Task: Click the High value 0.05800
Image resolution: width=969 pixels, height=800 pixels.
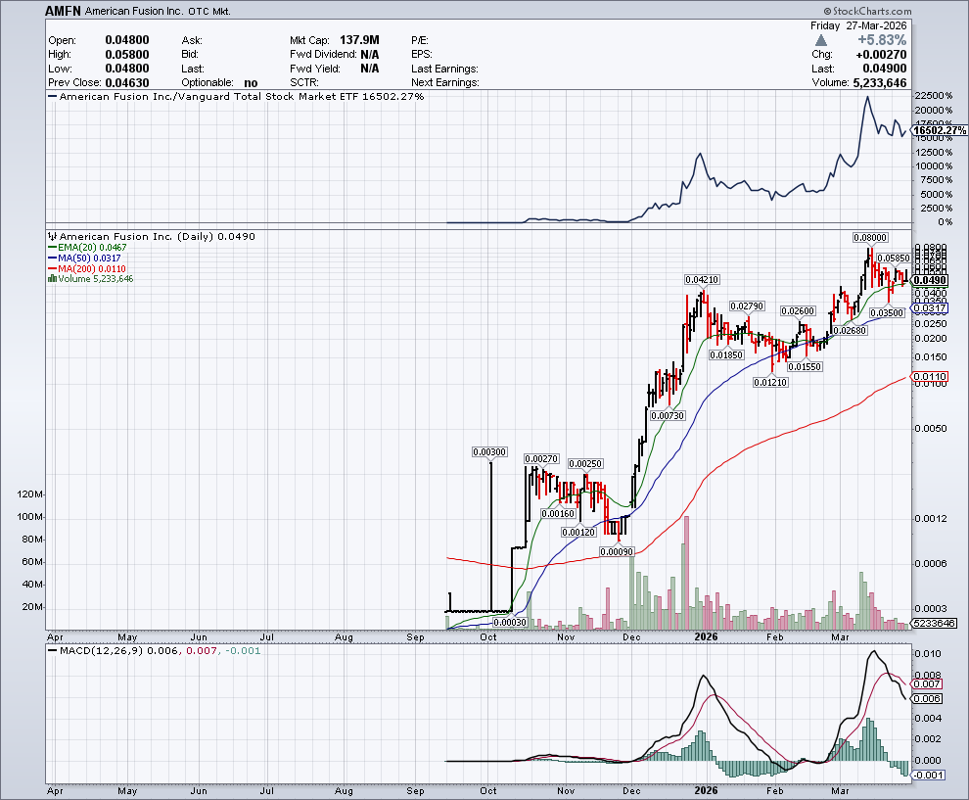Action: [127, 55]
